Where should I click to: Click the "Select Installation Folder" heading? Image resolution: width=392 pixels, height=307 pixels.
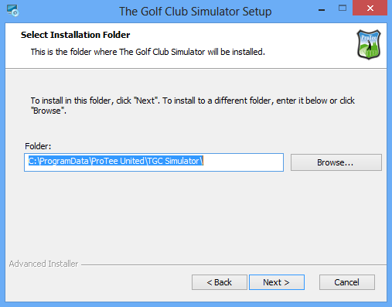tap(75, 35)
